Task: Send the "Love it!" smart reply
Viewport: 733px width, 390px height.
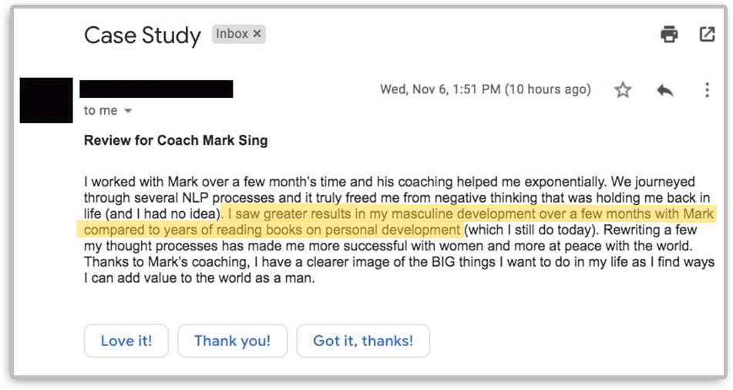Action: pyautogui.click(x=126, y=341)
